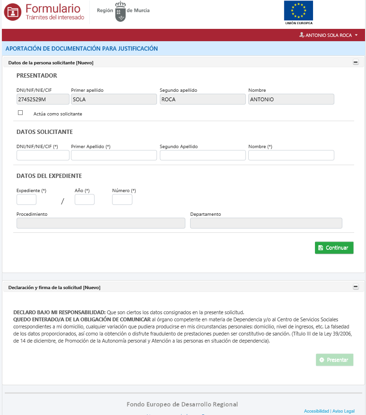Collapse the Declaración y firma panel
366x415 pixels.
click(x=356, y=287)
